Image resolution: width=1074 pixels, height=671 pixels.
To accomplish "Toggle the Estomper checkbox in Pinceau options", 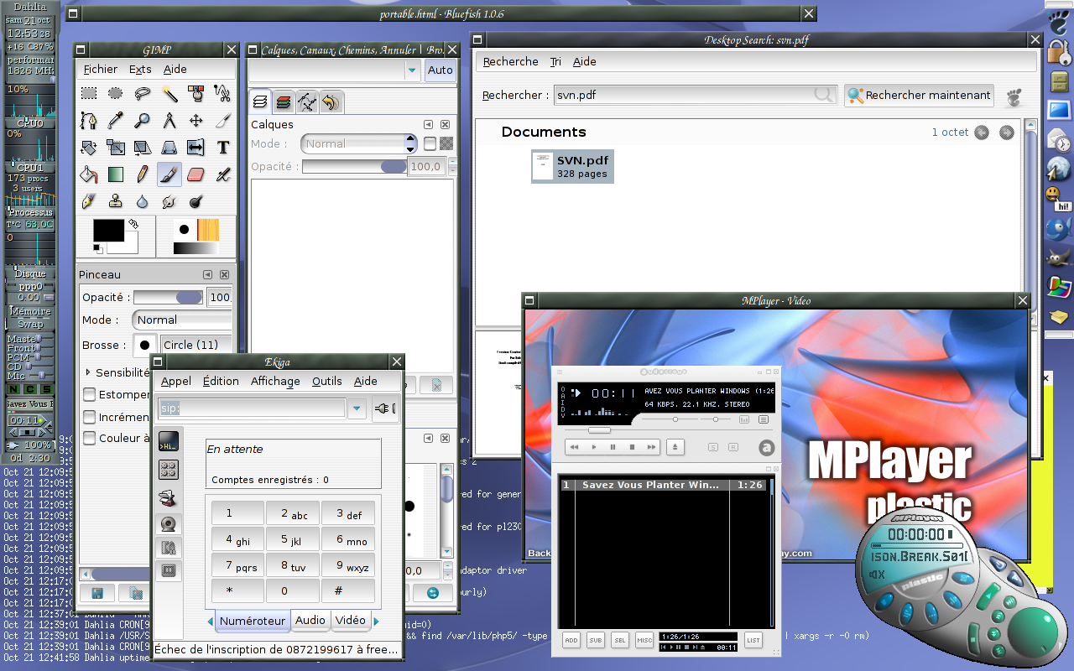I will click(90, 394).
